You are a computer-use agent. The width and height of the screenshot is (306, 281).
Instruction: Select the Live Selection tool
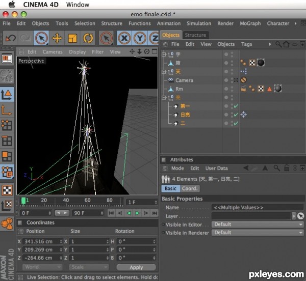(x=41, y=38)
